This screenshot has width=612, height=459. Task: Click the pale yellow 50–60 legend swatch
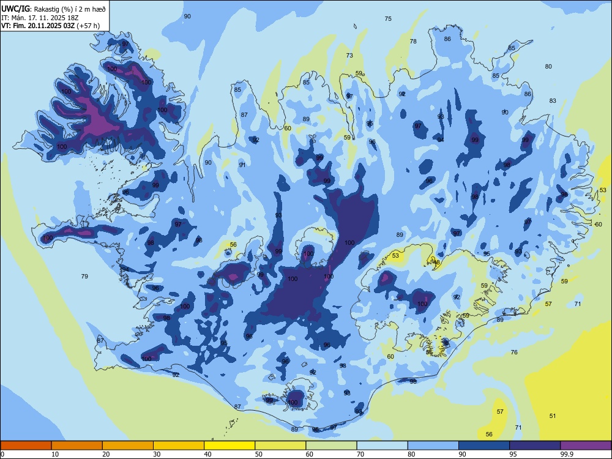click(280, 446)
